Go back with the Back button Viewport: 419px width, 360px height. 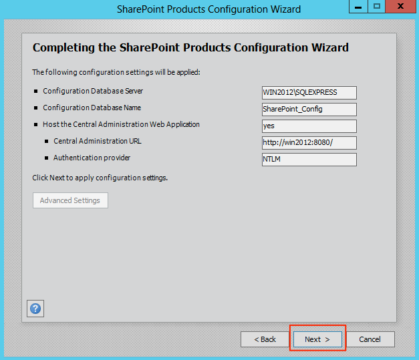tap(265, 339)
